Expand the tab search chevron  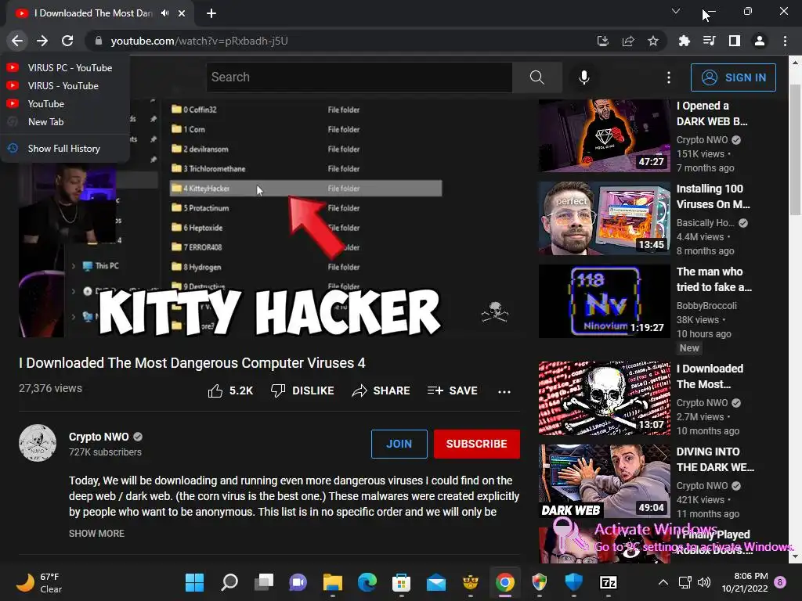tap(676, 11)
